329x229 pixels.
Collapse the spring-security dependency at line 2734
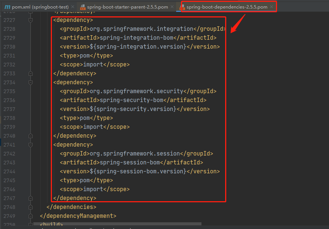coord(31,82)
